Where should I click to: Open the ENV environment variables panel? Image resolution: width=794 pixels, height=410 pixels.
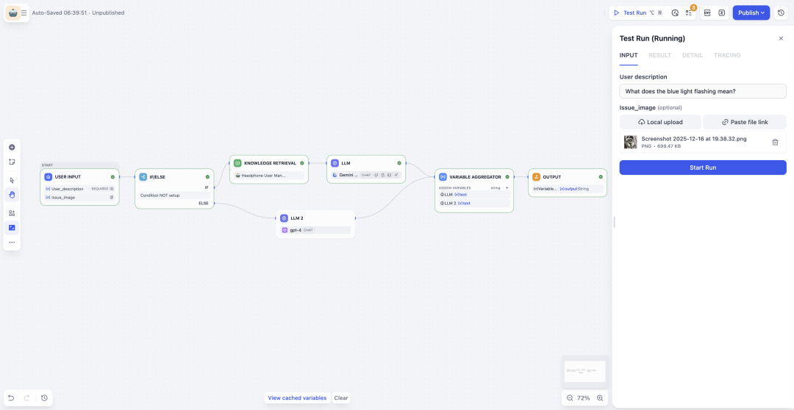click(x=707, y=12)
